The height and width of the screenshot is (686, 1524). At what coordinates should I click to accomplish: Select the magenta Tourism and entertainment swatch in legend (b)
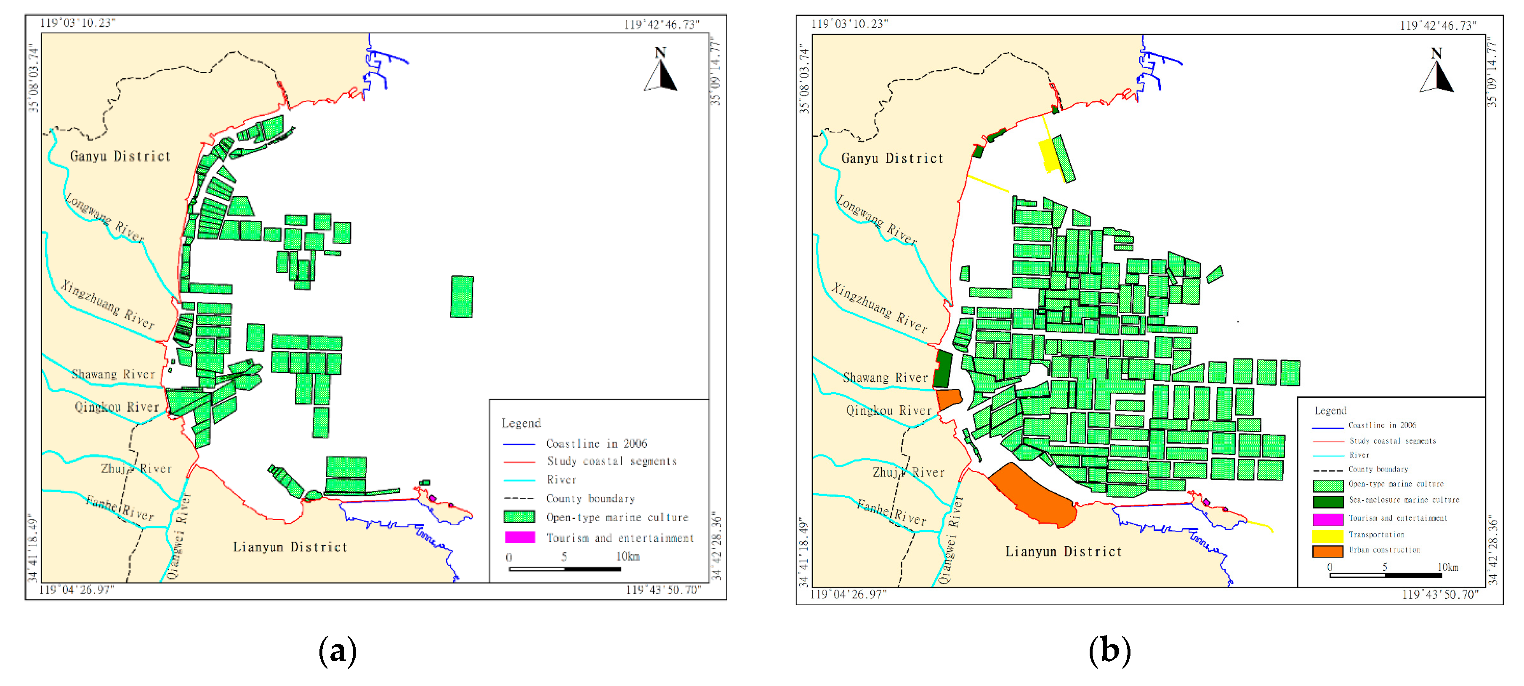1327,518
